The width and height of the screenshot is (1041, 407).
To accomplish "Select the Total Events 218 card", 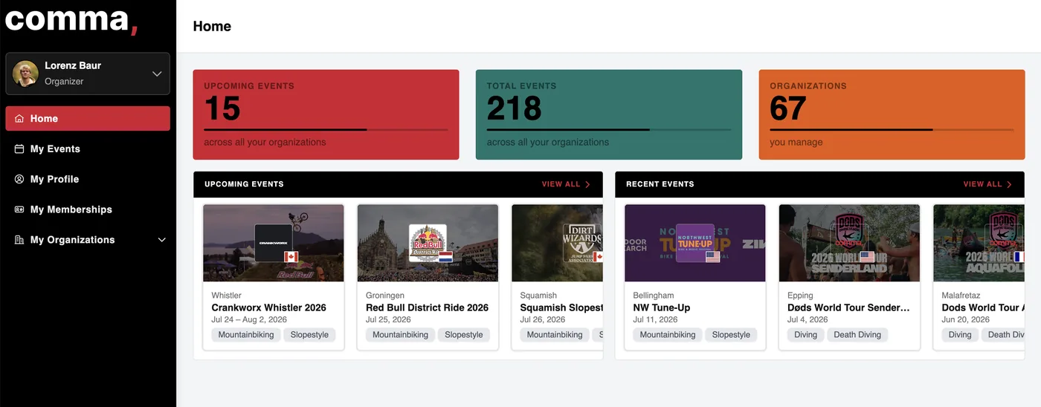I will (609, 114).
